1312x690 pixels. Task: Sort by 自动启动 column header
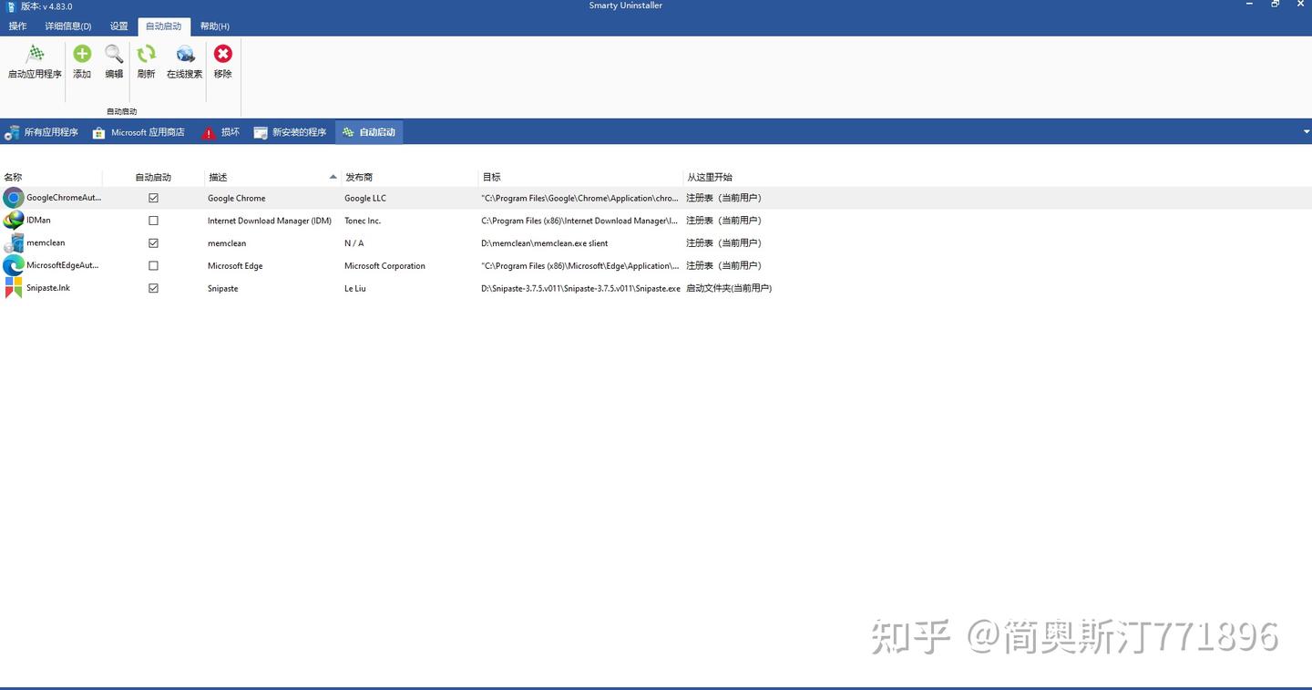pyautogui.click(x=153, y=177)
